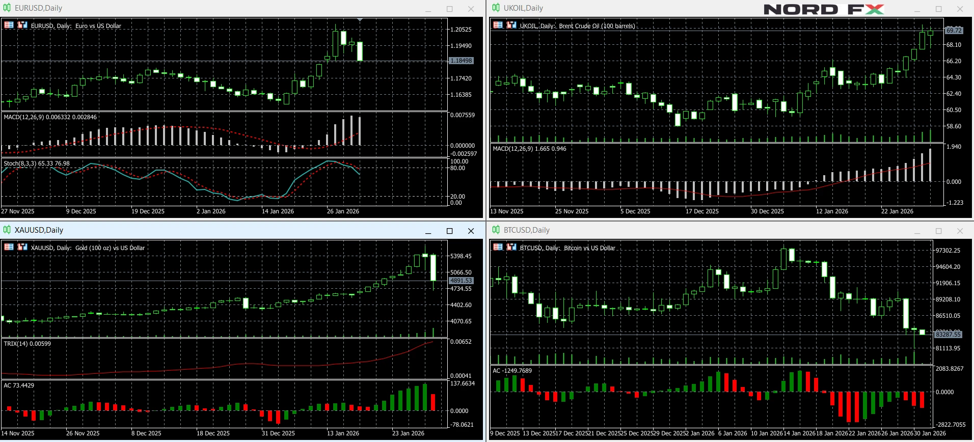Click the EURUSD current price tag 1.18498
974x442 pixels.
(461, 61)
